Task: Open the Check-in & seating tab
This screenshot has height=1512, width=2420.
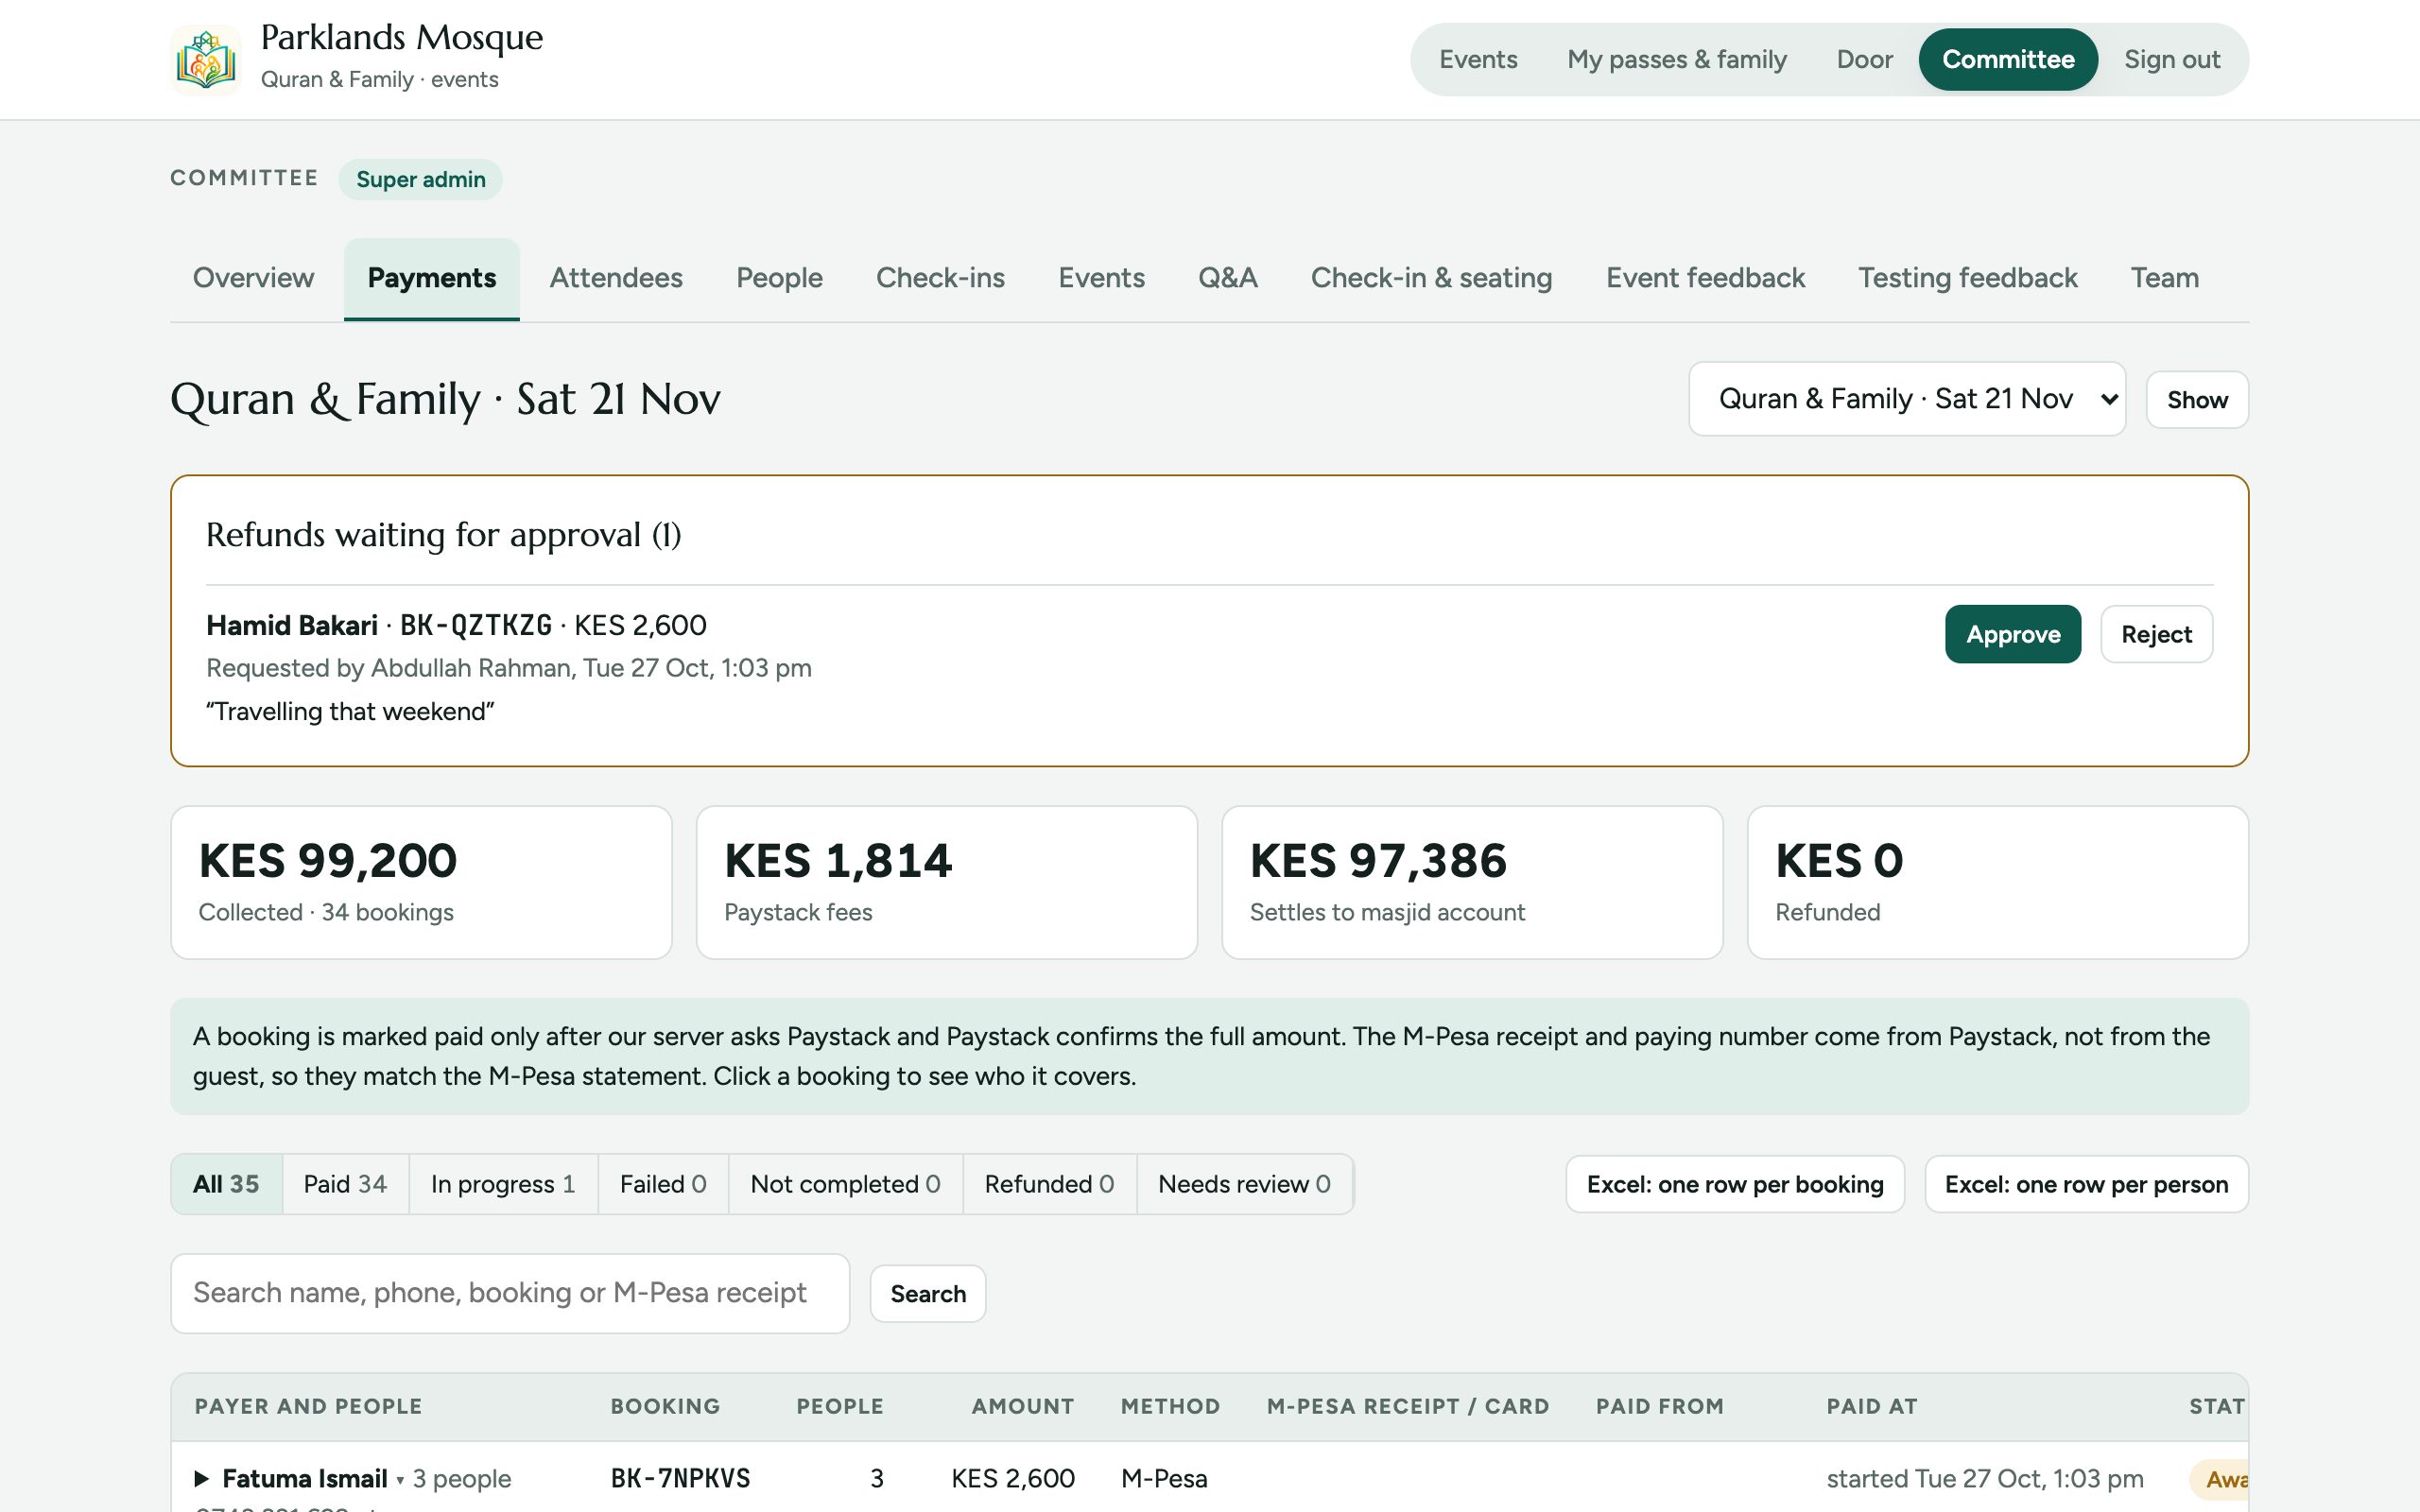Action: click(x=1431, y=278)
